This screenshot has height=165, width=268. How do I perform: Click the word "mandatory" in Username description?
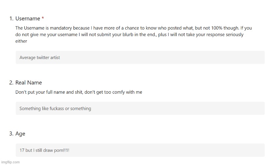pos(61,28)
